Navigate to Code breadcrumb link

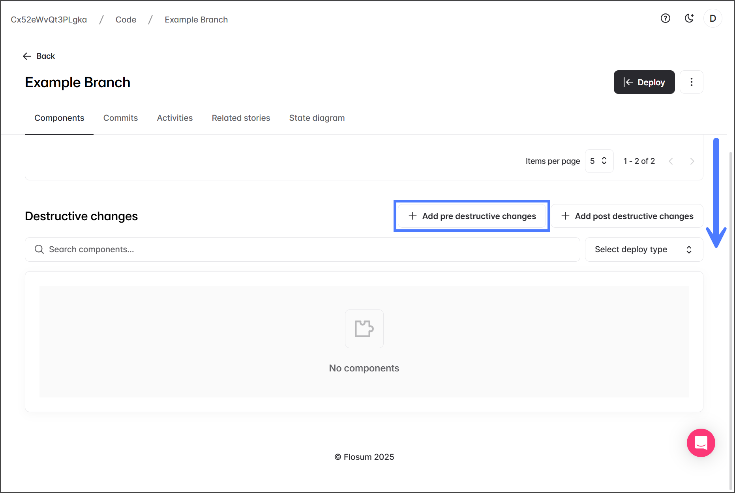[126, 20]
